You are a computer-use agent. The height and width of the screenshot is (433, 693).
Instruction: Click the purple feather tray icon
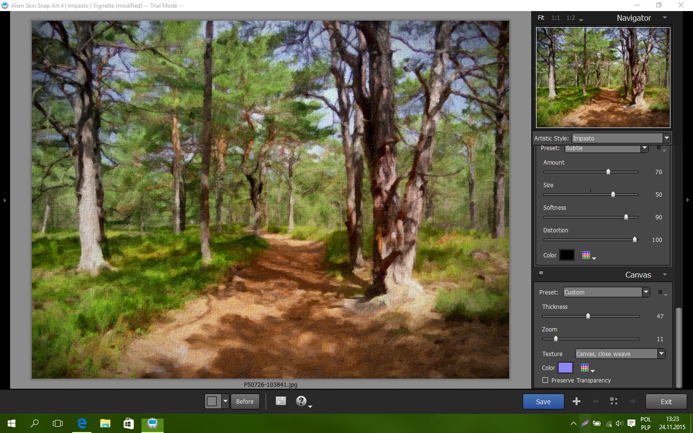coord(585,423)
